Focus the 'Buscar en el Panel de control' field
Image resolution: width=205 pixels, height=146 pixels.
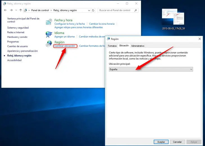pyautogui.click(x=118, y=10)
